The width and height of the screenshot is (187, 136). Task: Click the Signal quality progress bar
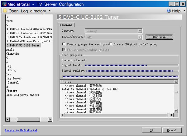[x=132, y=71]
